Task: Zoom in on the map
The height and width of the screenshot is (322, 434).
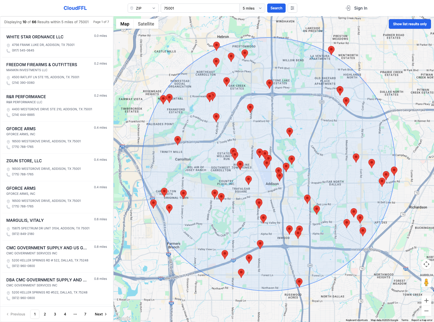Action: (426, 301)
